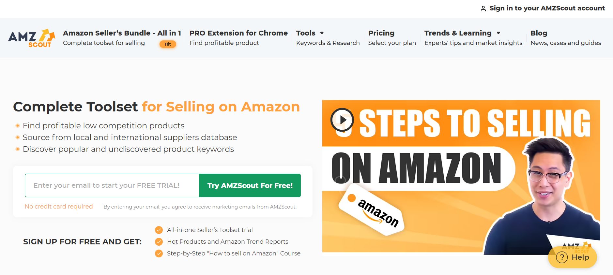Screen dimensions: 613x275
Task: Open PRO Extension for Chrome page
Action: point(238,38)
